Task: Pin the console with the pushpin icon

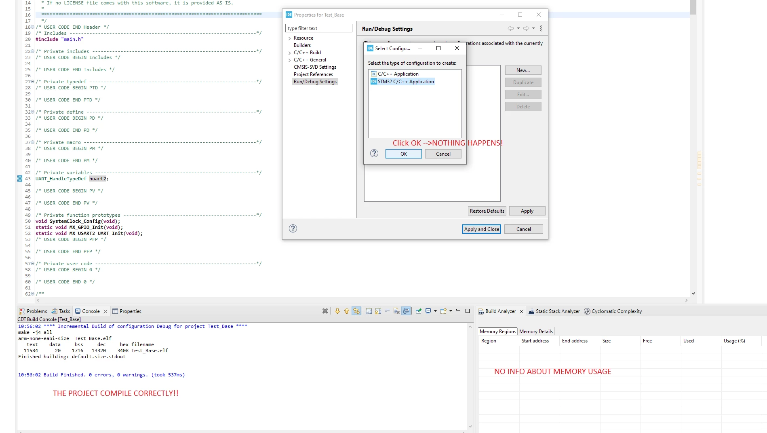Action: tap(419, 311)
